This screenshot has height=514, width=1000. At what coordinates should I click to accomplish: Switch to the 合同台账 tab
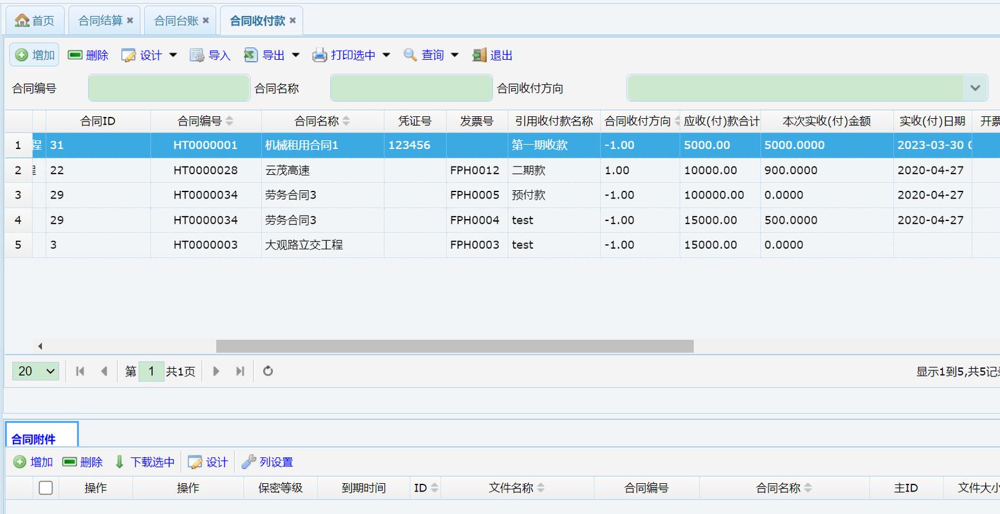pos(176,21)
